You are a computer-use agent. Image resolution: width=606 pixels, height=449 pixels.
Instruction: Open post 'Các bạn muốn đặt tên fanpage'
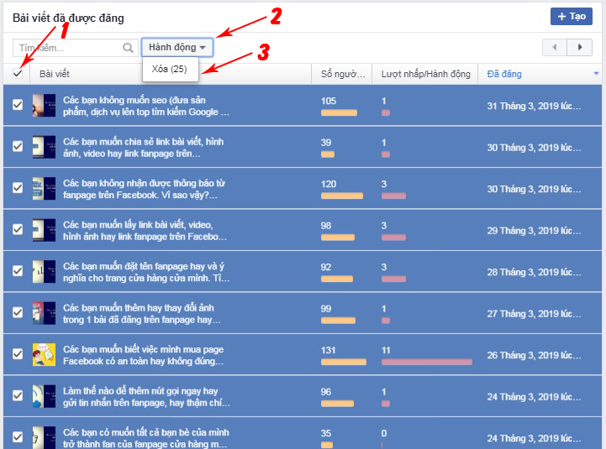146,272
